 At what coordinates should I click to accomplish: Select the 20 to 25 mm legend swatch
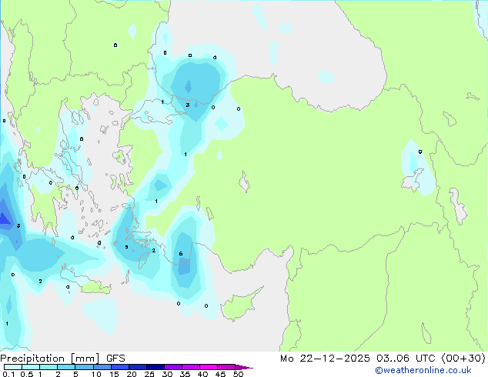pyautogui.click(x=137, y=367)
